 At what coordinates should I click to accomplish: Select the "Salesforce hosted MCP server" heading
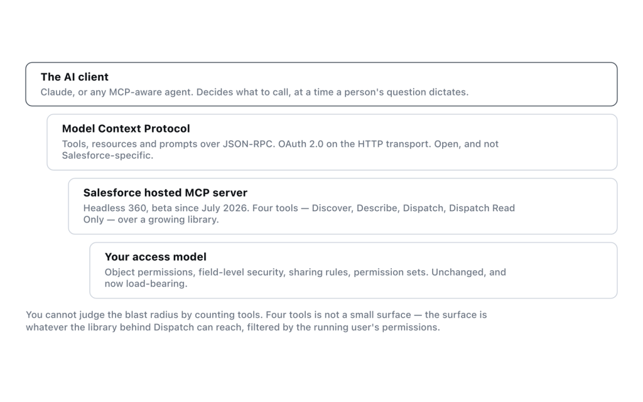click(165, 193)
